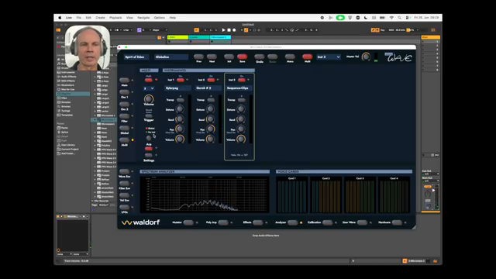496x279 pixels.
Task: Click the Prev patch button
Action: (198, 57)
